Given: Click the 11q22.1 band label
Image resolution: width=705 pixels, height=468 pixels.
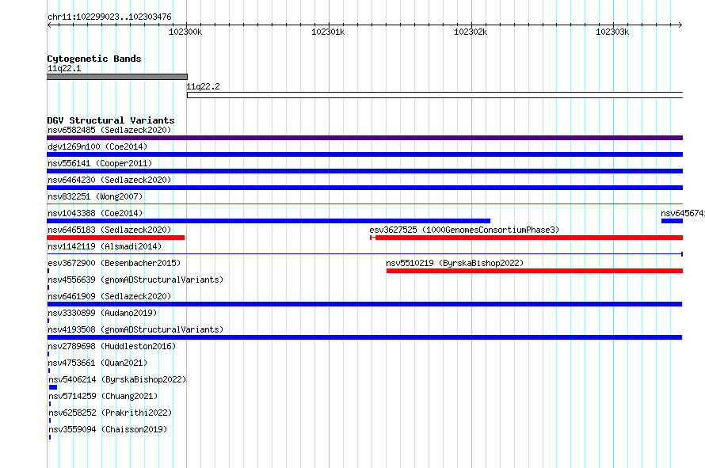Looking at the screenshot, I should (x=64, y=68).
